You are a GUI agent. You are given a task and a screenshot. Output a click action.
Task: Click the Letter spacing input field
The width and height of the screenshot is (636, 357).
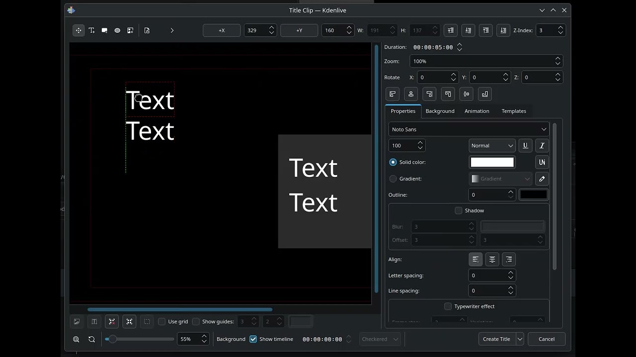[x=487, y=275]
